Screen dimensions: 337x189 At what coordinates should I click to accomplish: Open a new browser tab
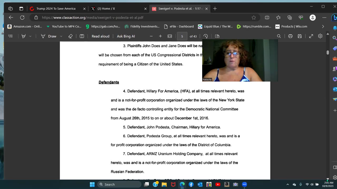(x=215, y=9)
